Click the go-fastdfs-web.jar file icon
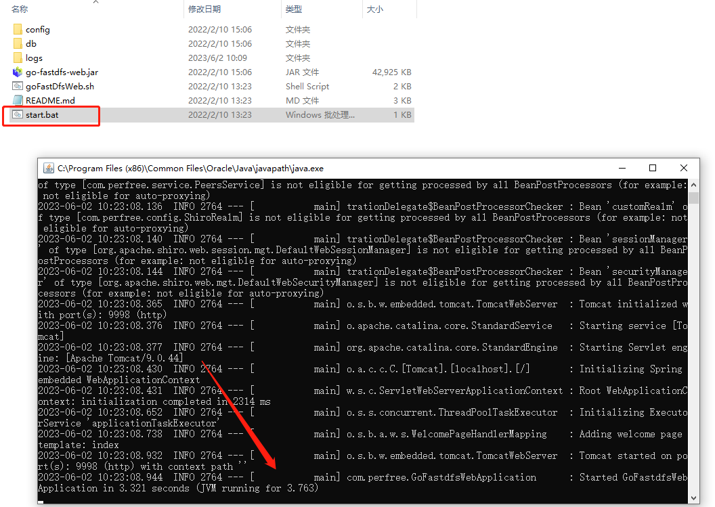Image resolution: width=715 pixels, height=507 pixels. point(18,72)
